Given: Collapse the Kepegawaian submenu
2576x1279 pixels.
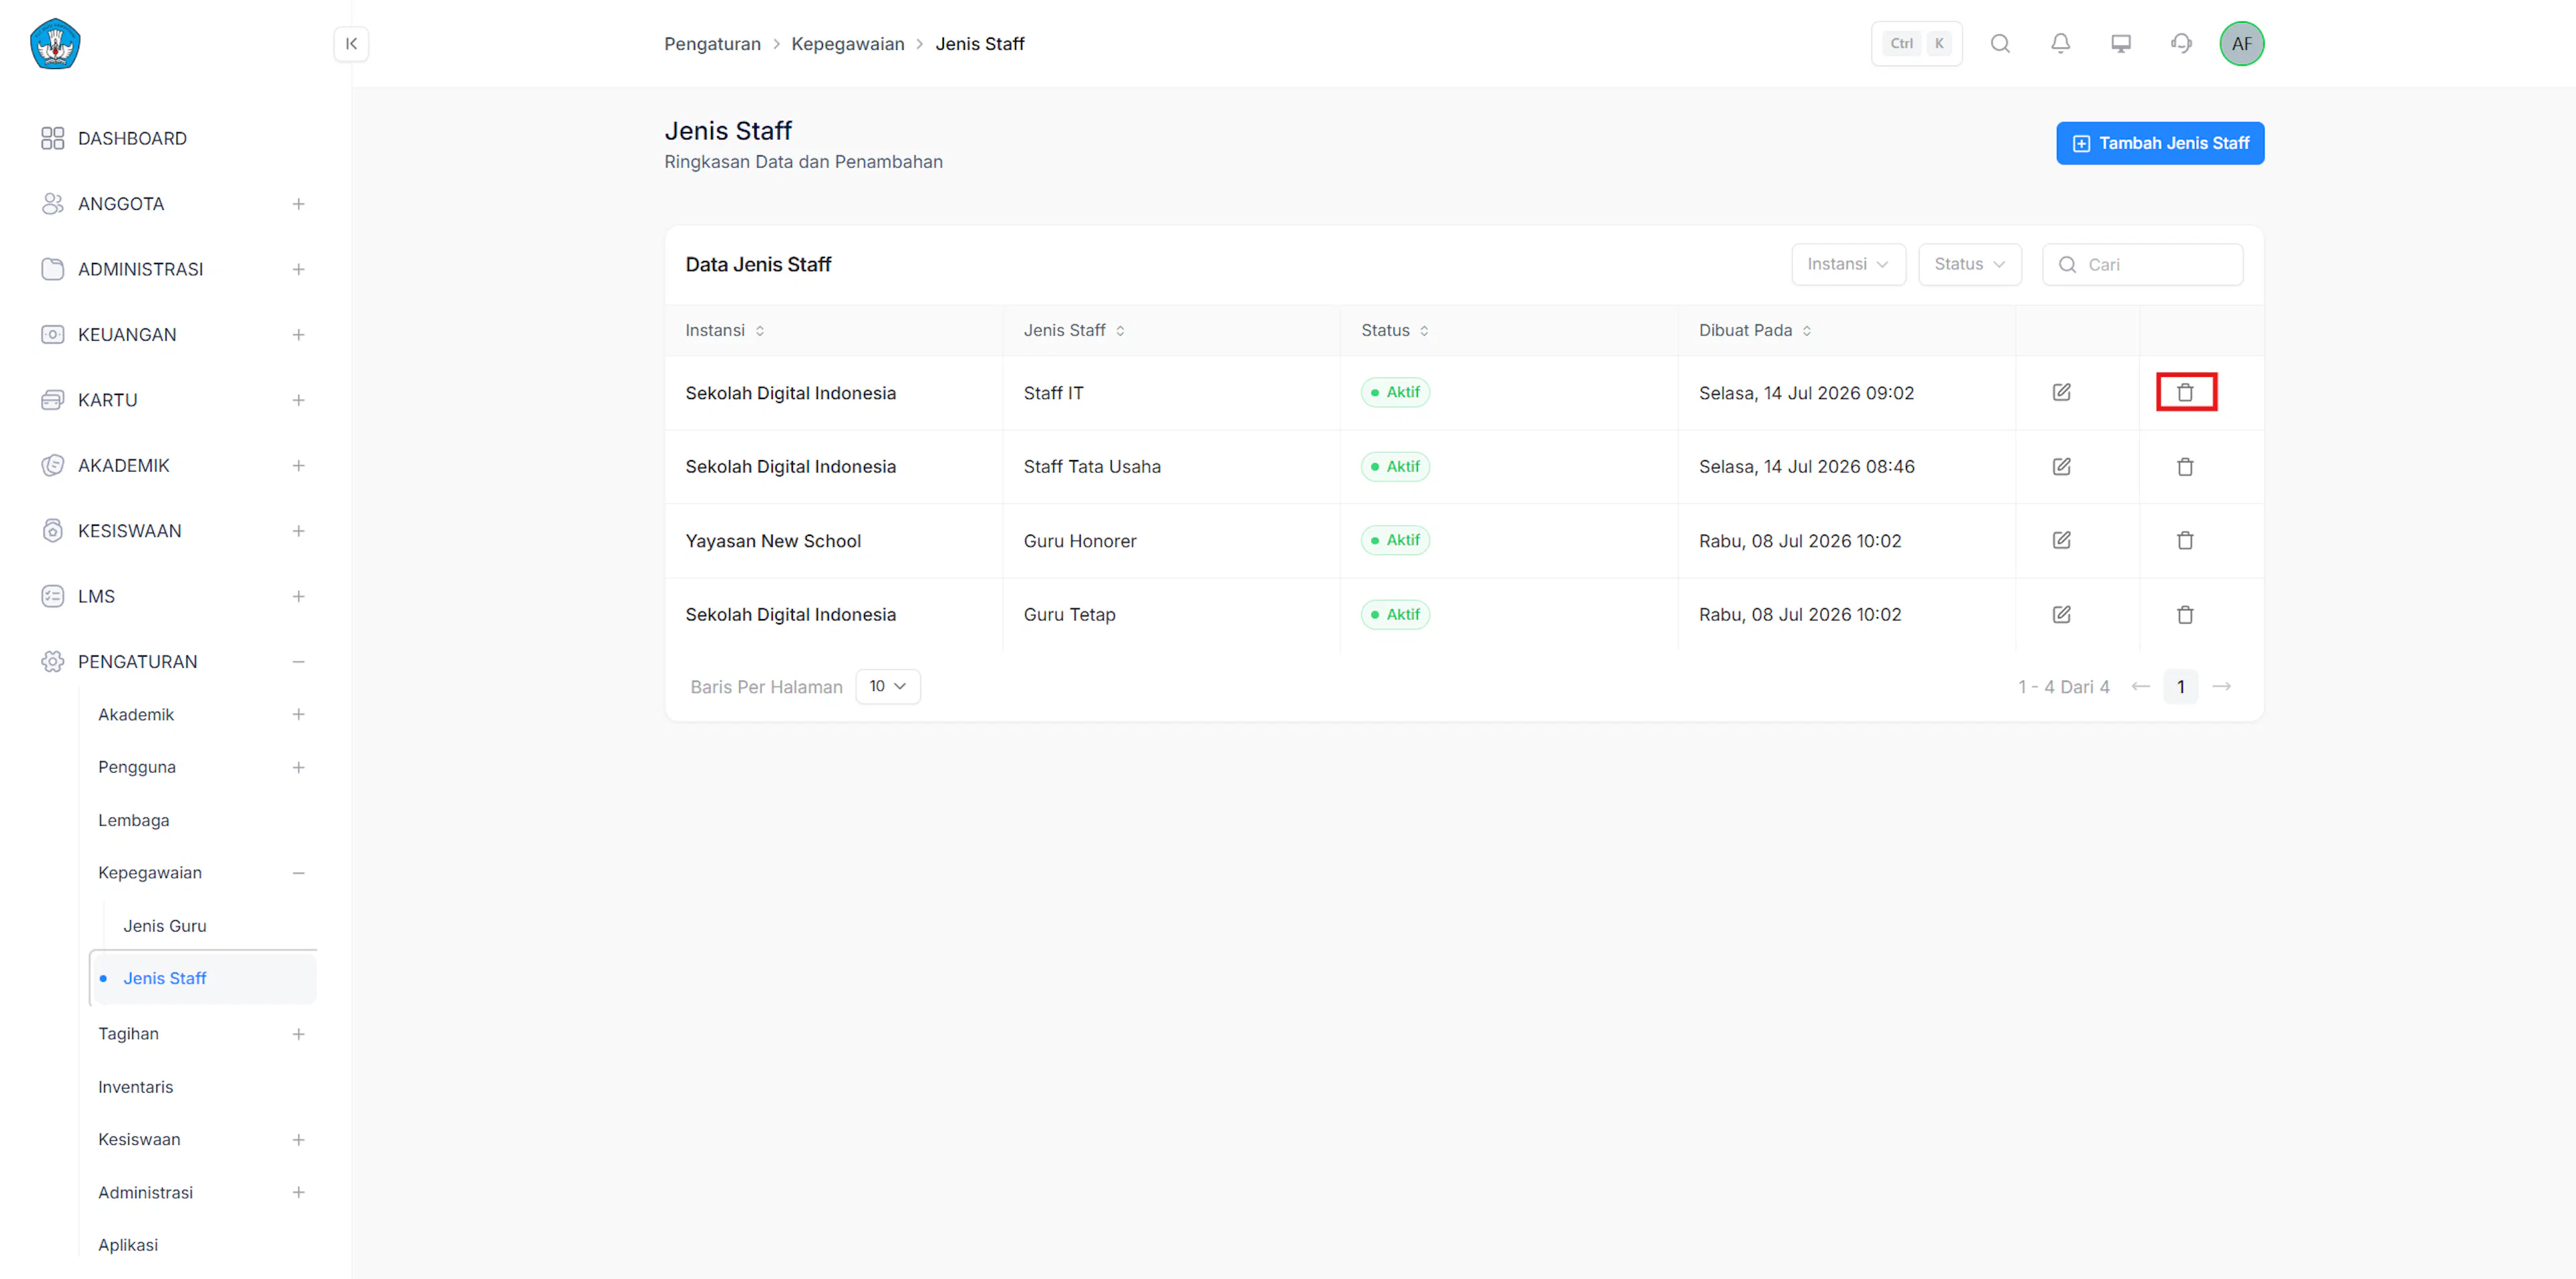Looking at the screenshot, I should (298, 872).
